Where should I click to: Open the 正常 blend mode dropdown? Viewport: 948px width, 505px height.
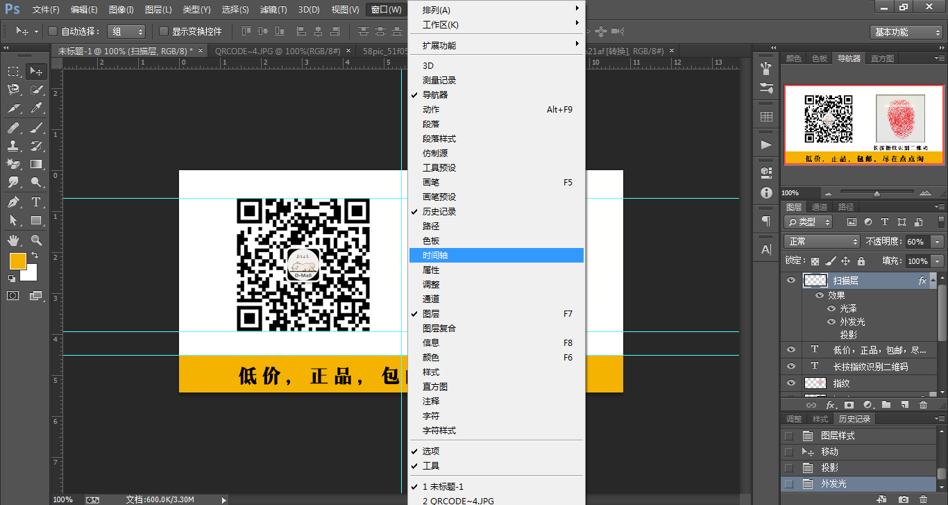[x=822, y=241]
